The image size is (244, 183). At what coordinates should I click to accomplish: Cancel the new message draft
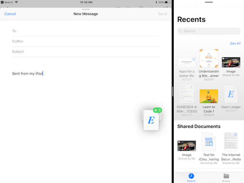tap(10, 14)
